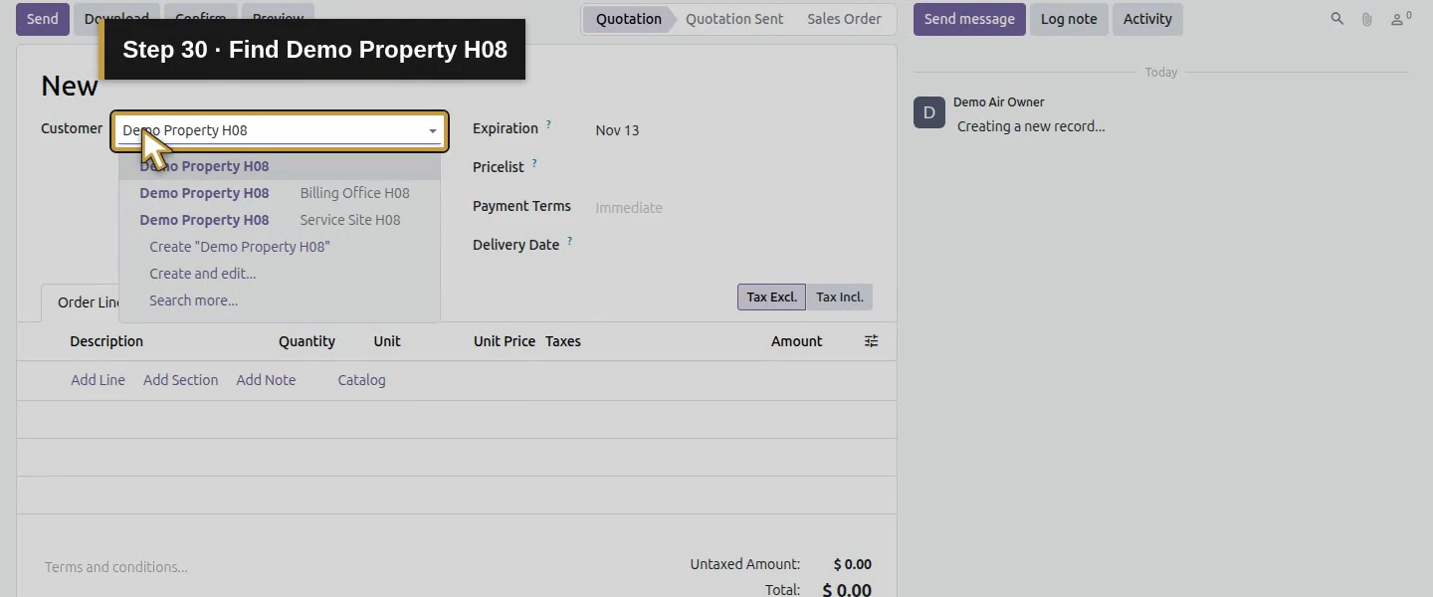Select Quotation status stage
This screenshot has height=597, width=1433.
[628, 19]
